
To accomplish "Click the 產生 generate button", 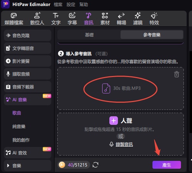I will (x=167, y=165).
